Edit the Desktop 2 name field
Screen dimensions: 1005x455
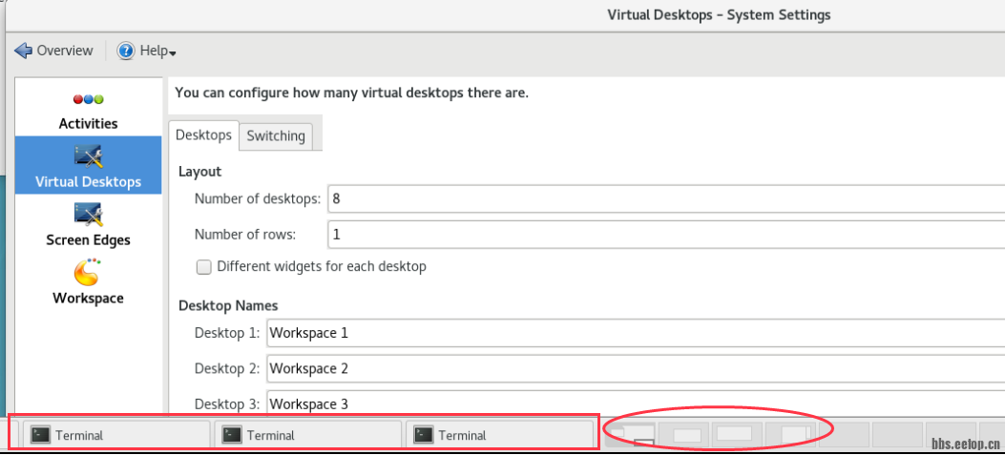(635, 368)
